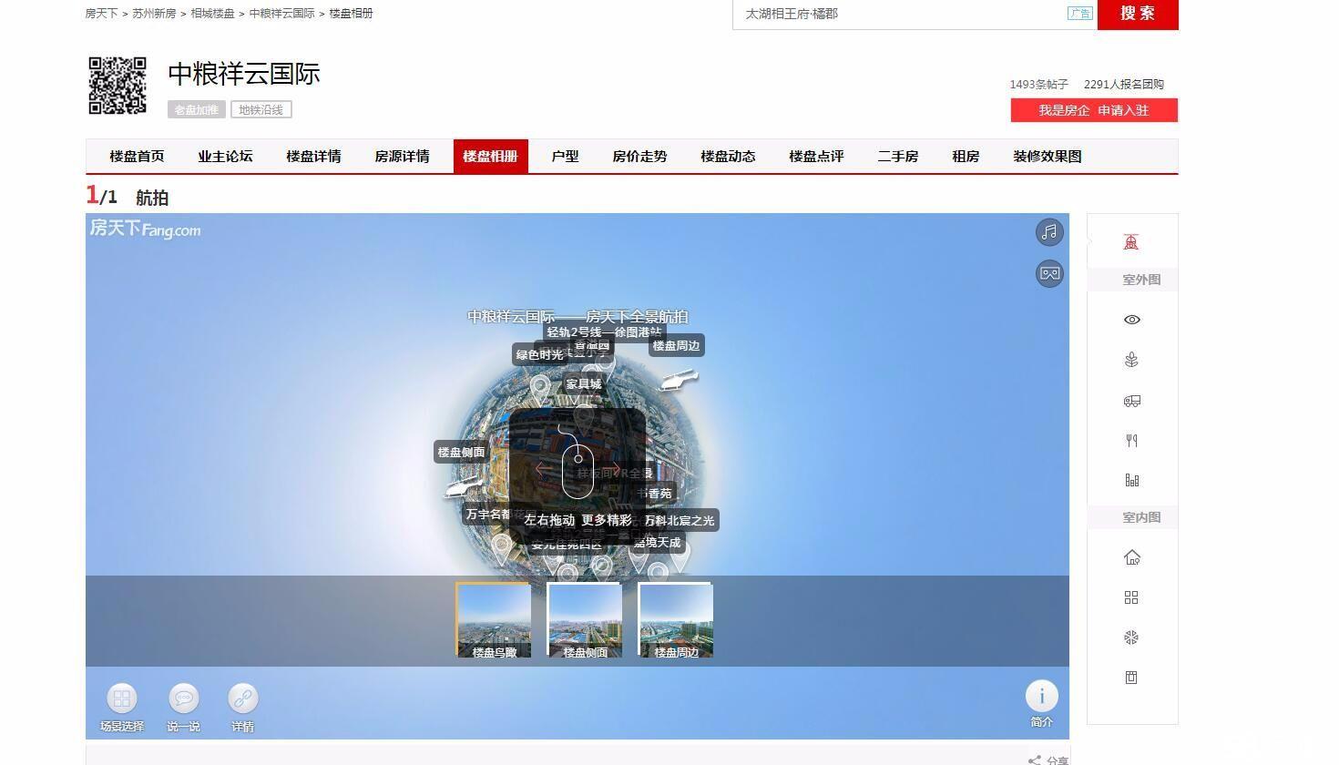The width and height of the screenshot is (1339, 765).
Task: Enable VR glasses mode
Action: (1049, 273)
